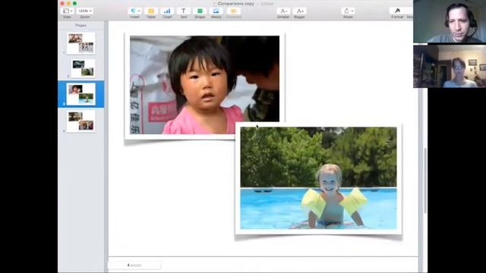
Task: Click the woman with glasses video tile
Action: [x=450, y=66]
